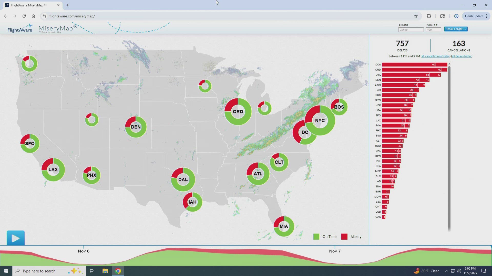Click the Nov 7 timeline marker

pos(335,251)
